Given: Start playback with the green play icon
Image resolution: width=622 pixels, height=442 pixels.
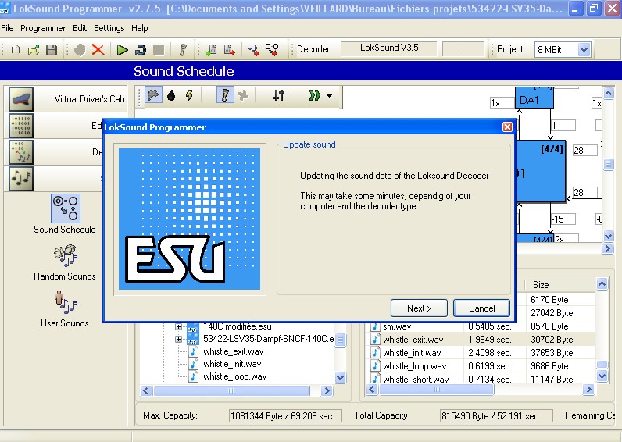Looking at the screenshot, I should tap(122, 50).
